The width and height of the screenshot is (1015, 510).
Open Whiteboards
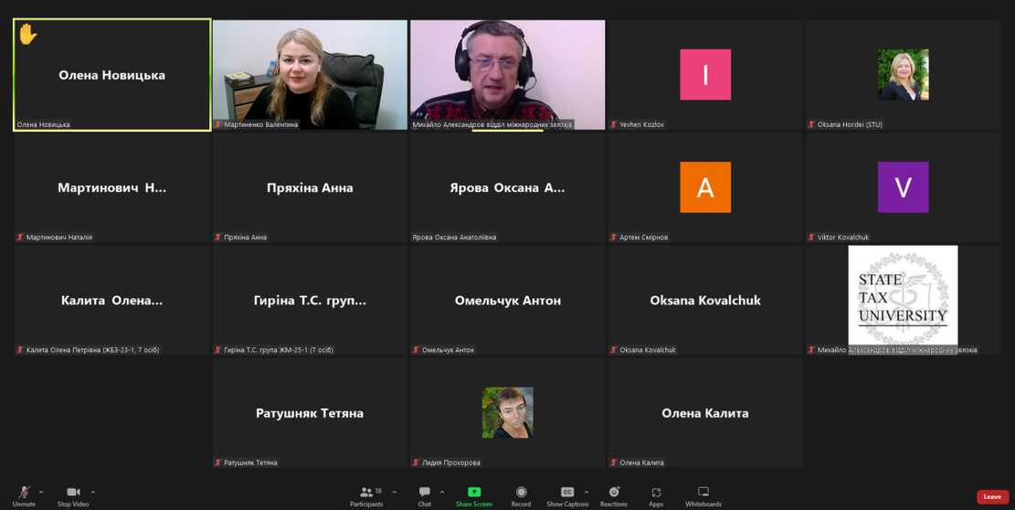click(703, 494)
